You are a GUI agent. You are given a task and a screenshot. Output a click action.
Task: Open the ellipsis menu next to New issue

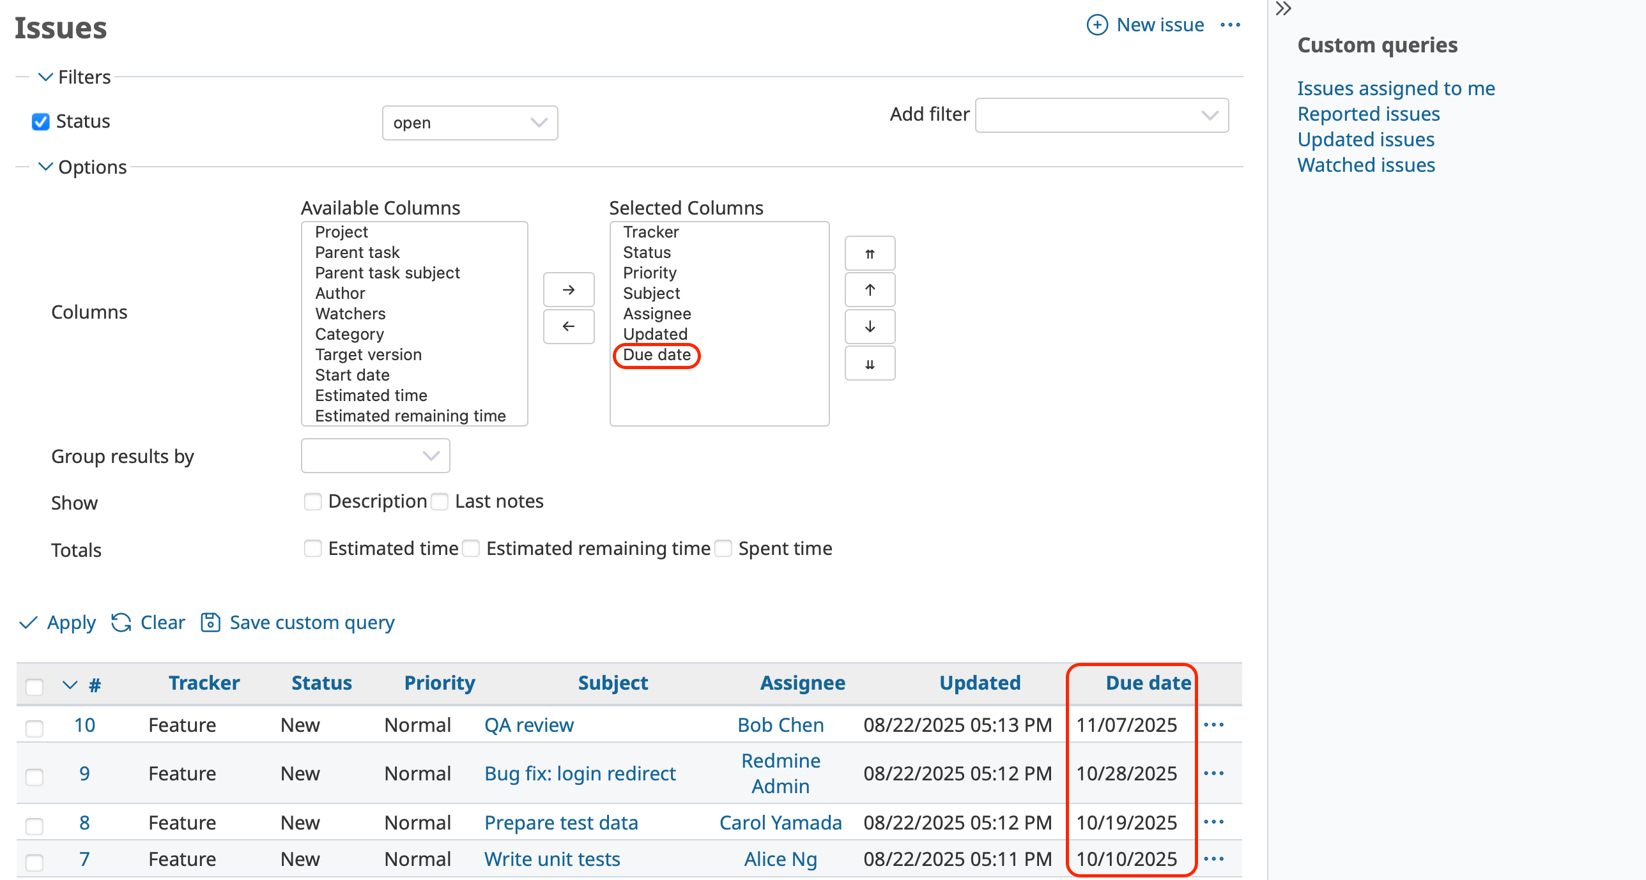(x=1231, y=24)
